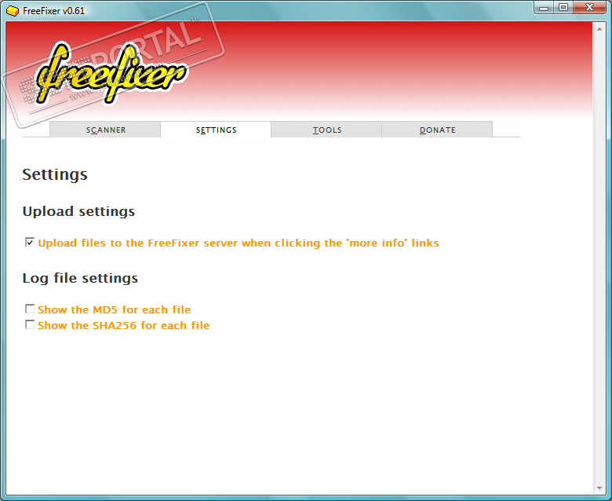This screenshot has height=501, width=612.
Task: Maximize the FreeFixer window
Action: tap(563, 7)
